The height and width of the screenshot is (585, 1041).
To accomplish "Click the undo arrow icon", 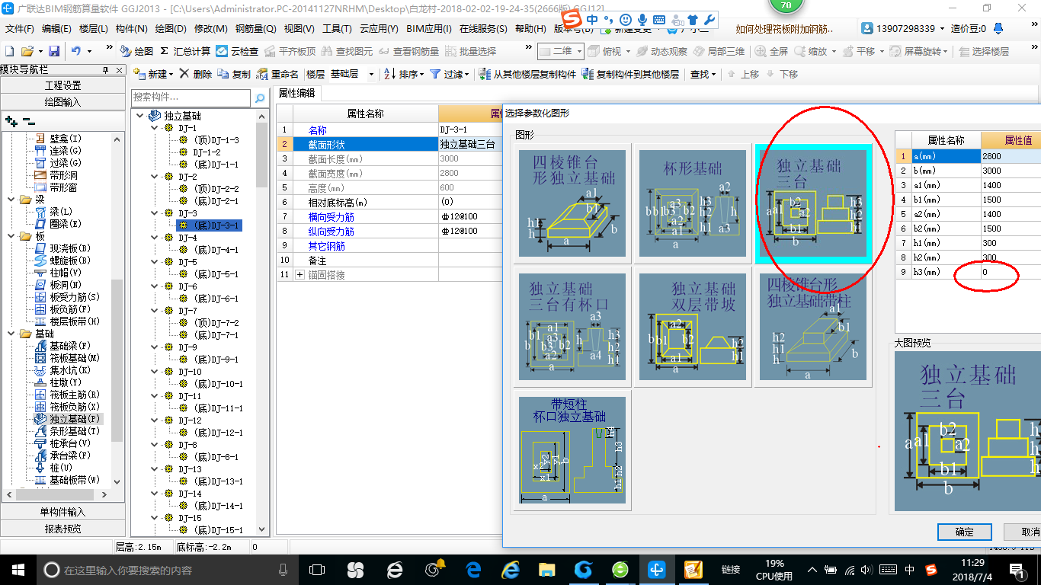I will coord(76,51).
